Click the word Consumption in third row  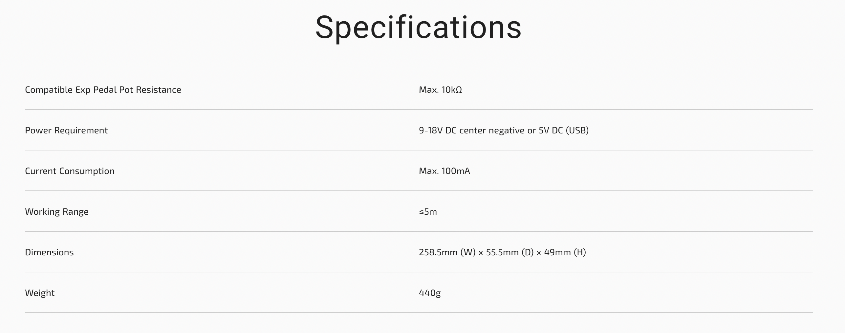coord(87,171)
